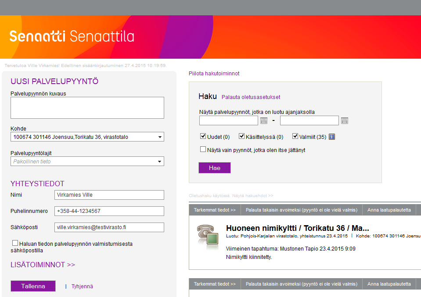This screenshot has height=297, width=421.
Task: Click the Sähköposti input field
Action: pyautogui.click(x=109, y=227)
